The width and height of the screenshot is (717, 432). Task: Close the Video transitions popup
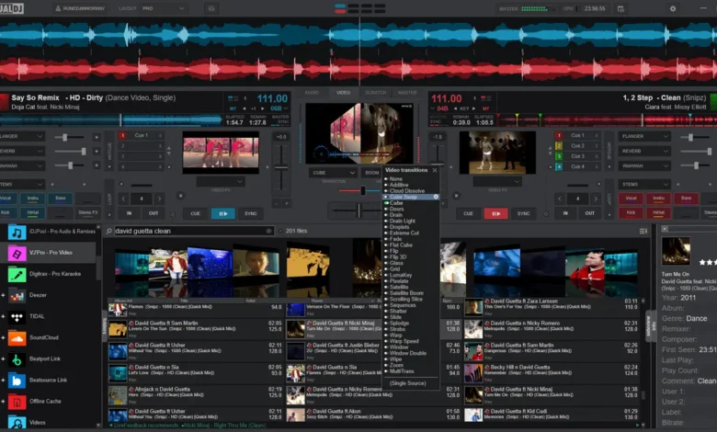435,171
